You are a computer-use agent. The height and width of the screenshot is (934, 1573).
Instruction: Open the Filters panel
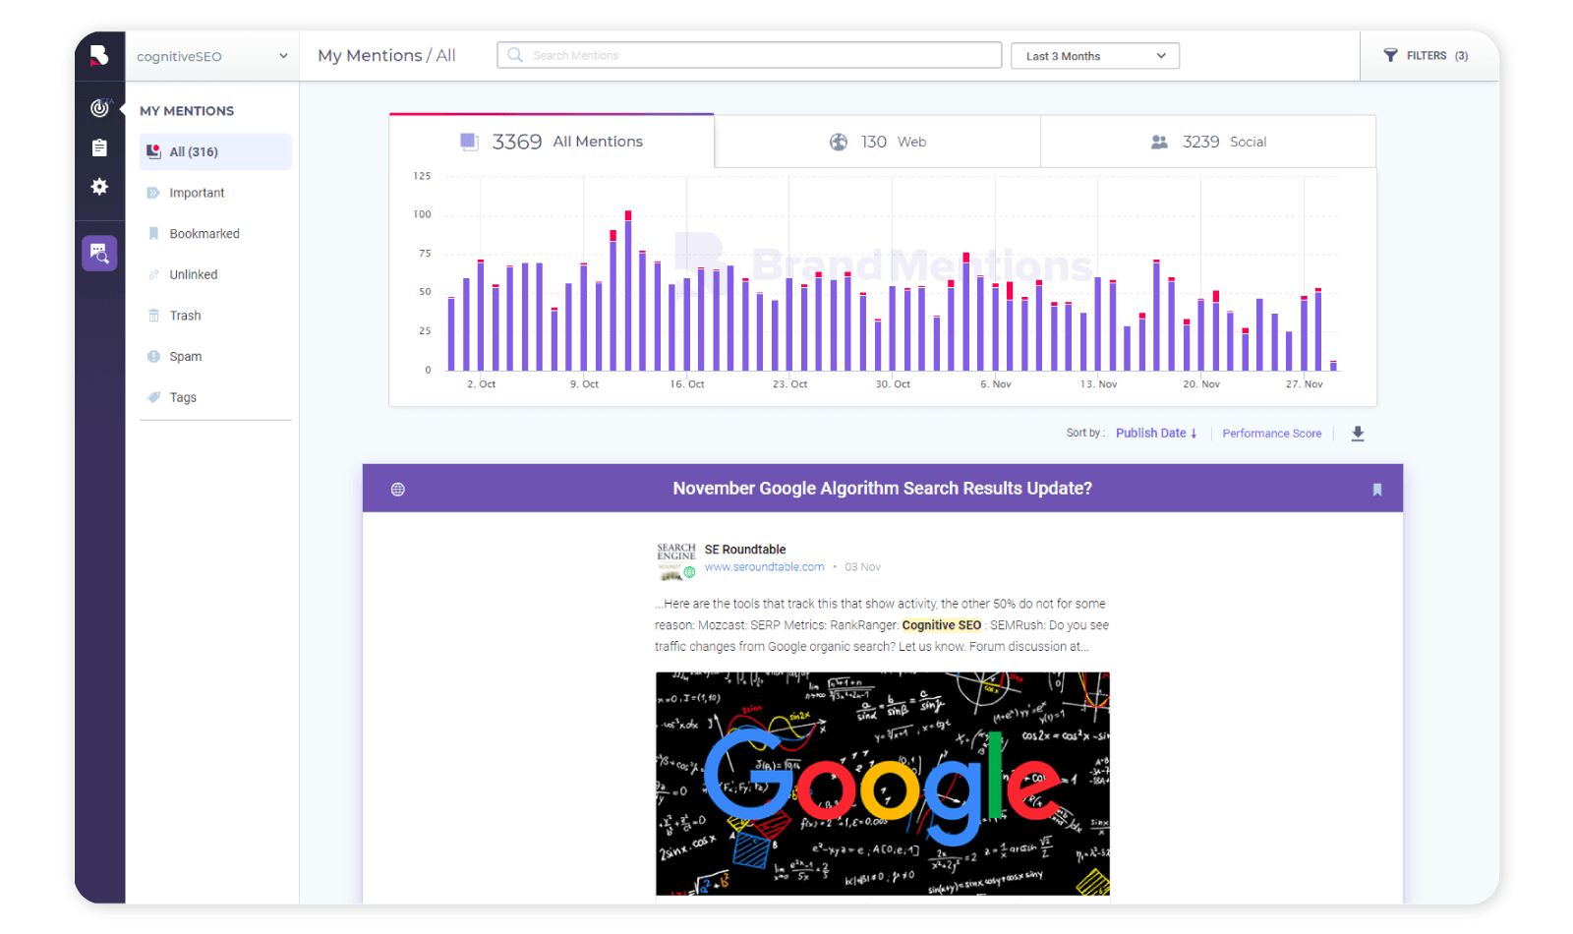tap(1425, 56)
